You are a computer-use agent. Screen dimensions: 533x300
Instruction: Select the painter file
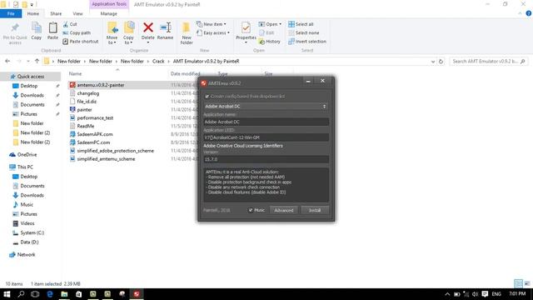[84, 109]
